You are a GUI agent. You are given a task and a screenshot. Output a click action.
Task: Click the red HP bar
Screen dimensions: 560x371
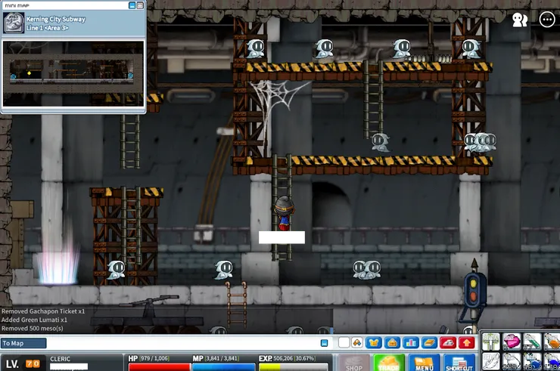[x=160, y=367]
